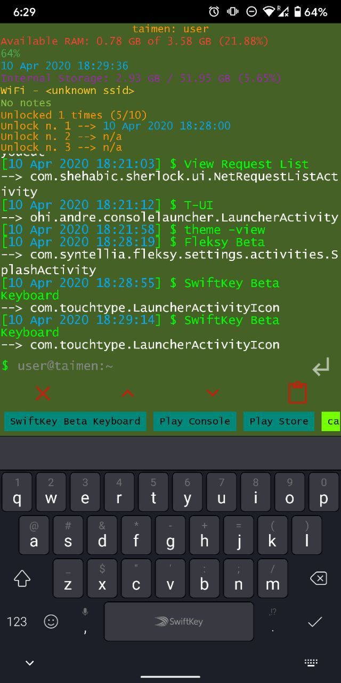This screenshot has width=341, height=683.
Task: Open the keyboard switcher icon
Action: click(311, 663)
